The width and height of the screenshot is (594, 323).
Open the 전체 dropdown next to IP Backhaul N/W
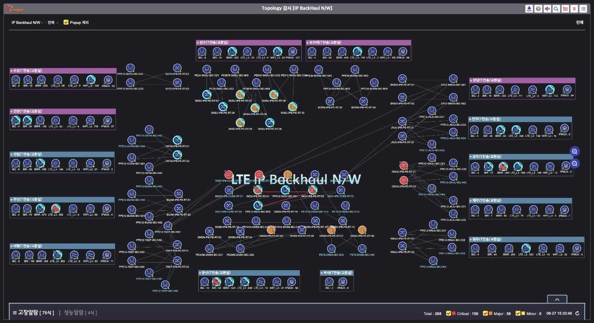point(53,23)
